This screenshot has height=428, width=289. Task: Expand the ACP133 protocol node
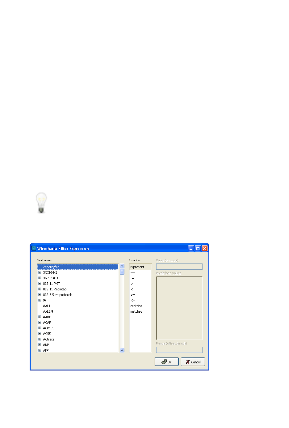pos(40,328)
